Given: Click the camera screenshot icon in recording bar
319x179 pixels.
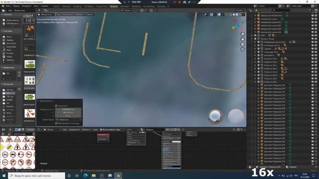Looking at the screenshot, I should (x=184, y=2).
